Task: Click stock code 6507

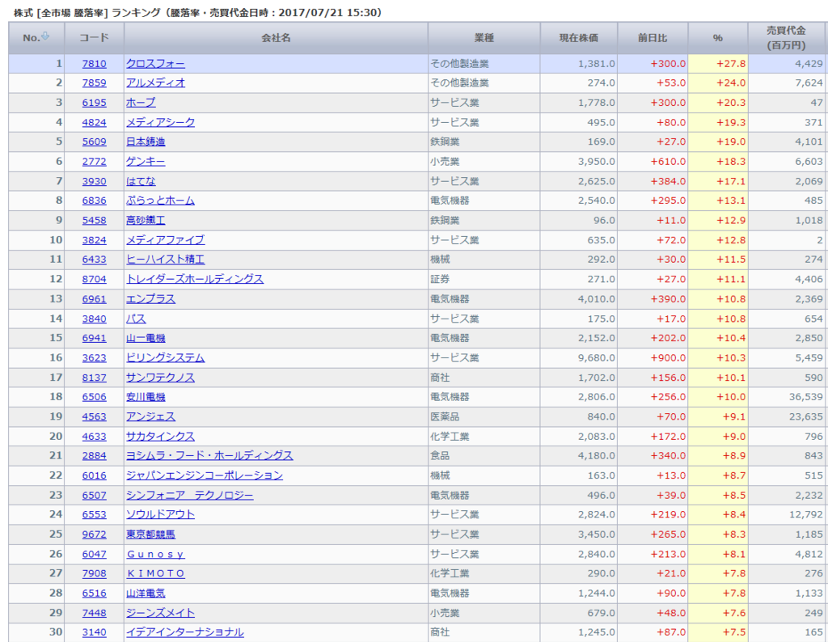Action: tap(94, 495)
